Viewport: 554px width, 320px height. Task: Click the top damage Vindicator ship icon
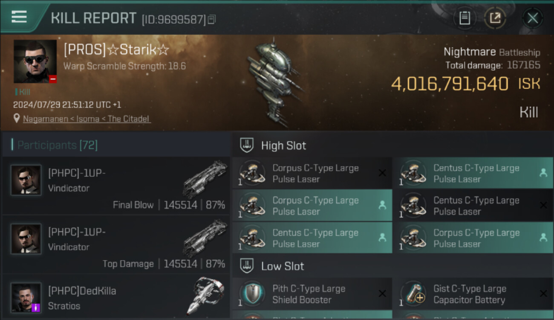coord(205,238)
